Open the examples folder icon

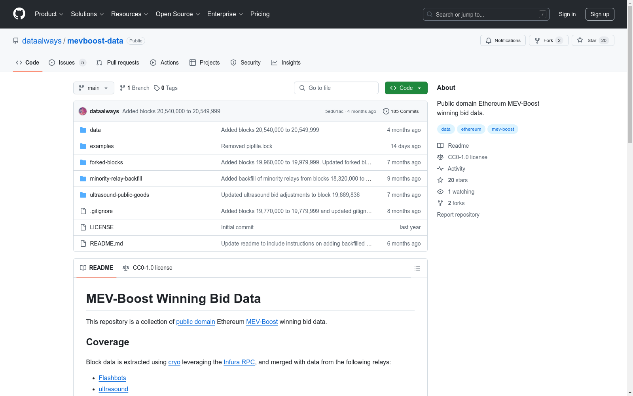83,146
